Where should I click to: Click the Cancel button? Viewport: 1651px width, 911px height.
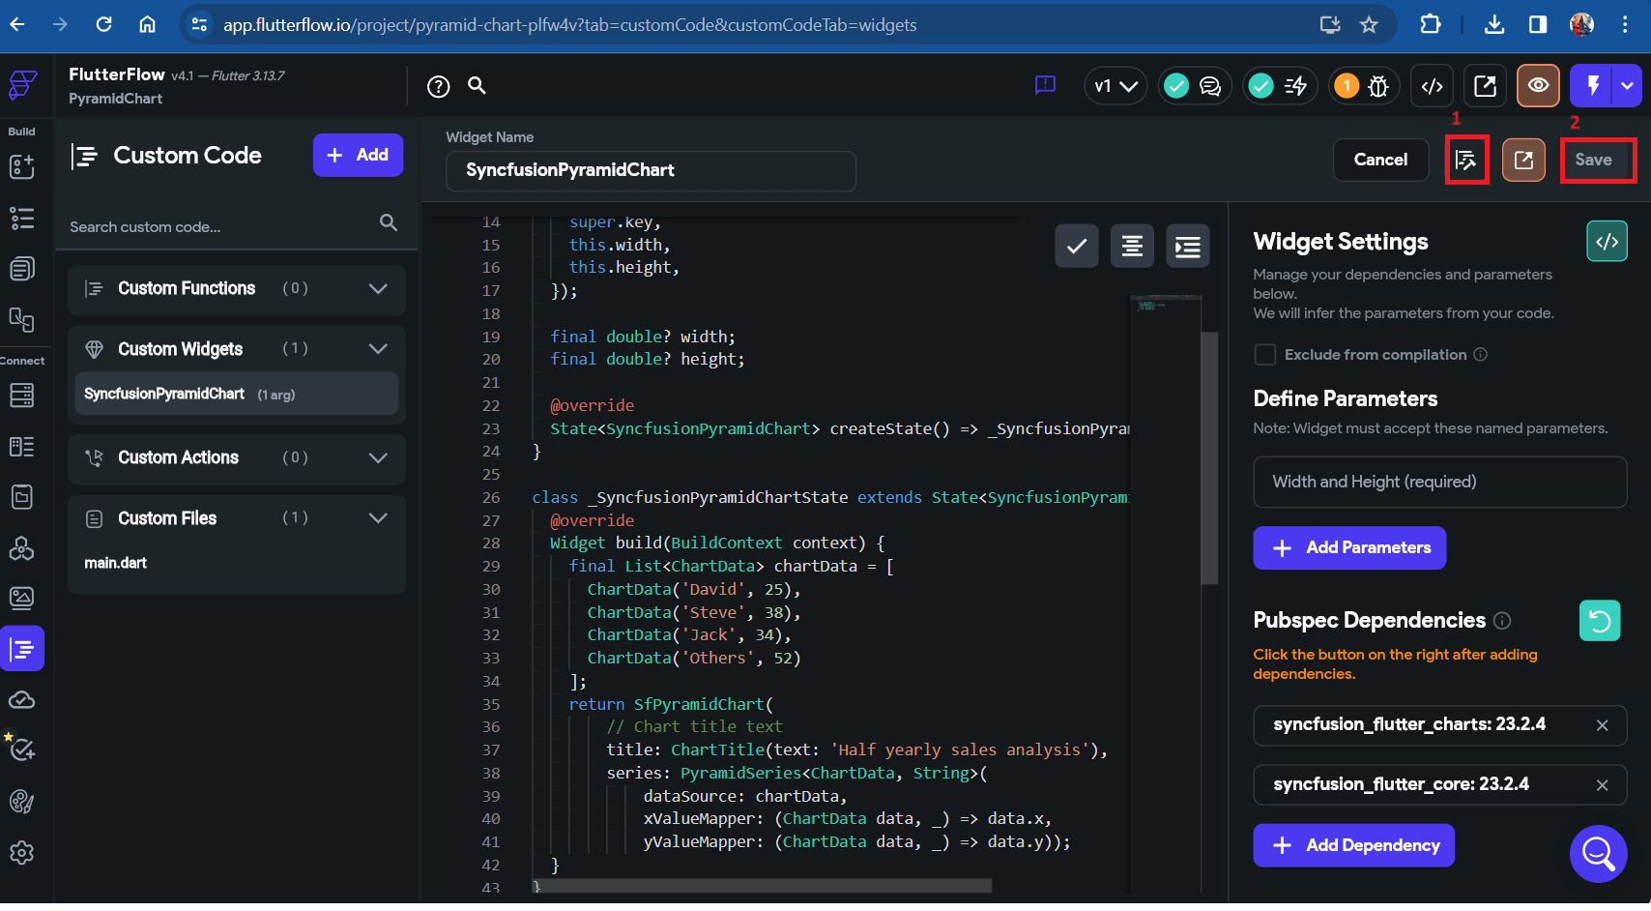[x=1380, y=161]
